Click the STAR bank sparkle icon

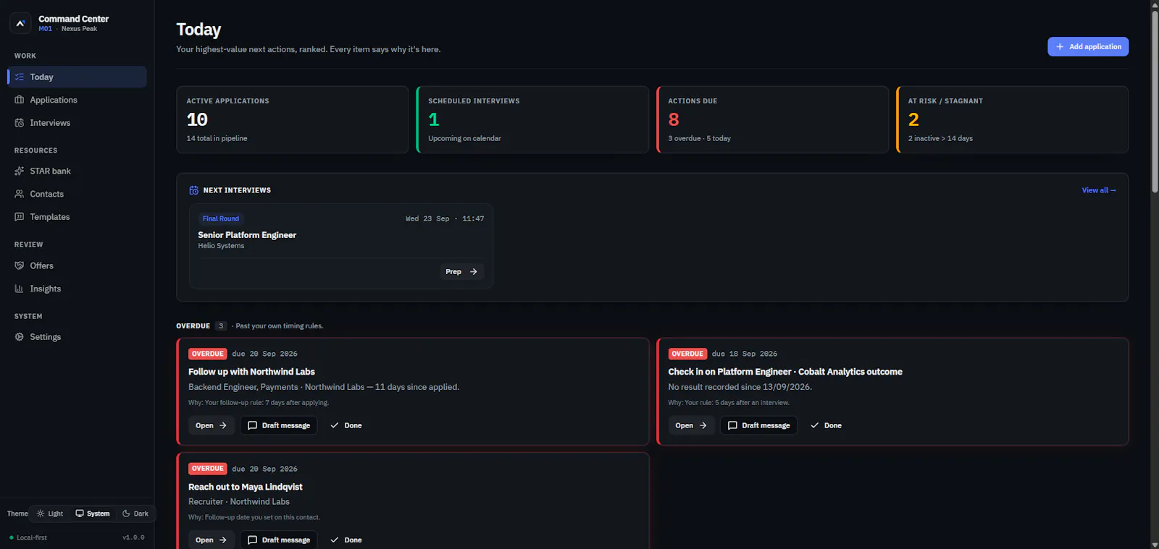[20, 171]
